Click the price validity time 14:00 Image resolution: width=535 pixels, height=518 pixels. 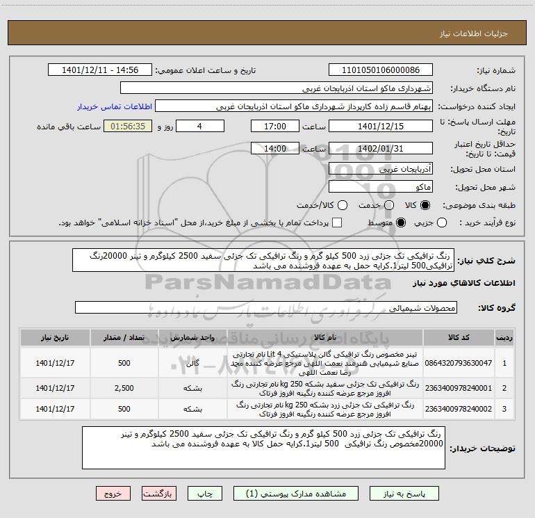[275, 148]
